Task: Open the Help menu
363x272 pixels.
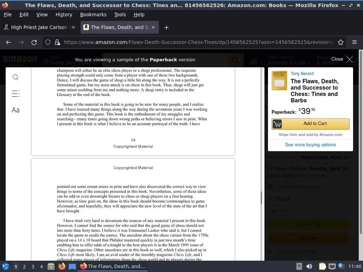Action: 139,15
